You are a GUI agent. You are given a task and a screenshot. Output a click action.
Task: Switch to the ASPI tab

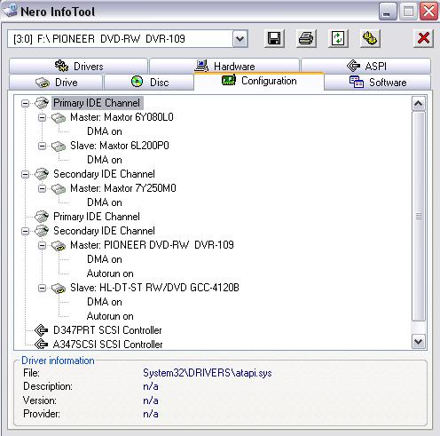tap(365, 66)
